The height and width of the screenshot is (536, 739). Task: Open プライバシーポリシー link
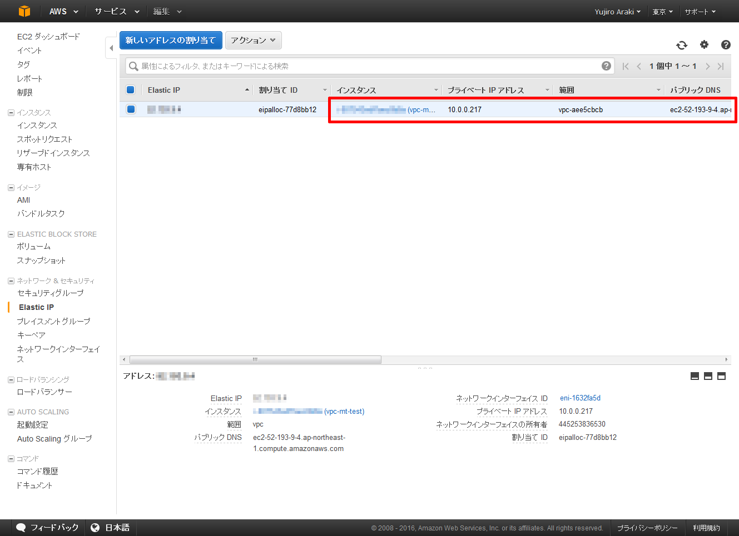[x=647, y=528]
